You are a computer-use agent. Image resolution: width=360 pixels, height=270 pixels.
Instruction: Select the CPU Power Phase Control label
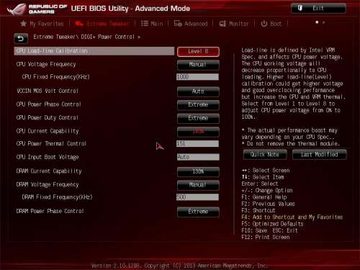(48, 104)
